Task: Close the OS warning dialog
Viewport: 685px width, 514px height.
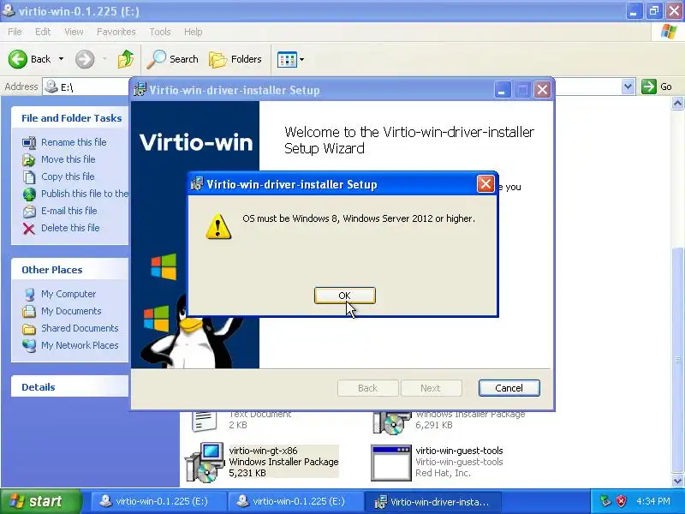Action: (x=485, y=184)
